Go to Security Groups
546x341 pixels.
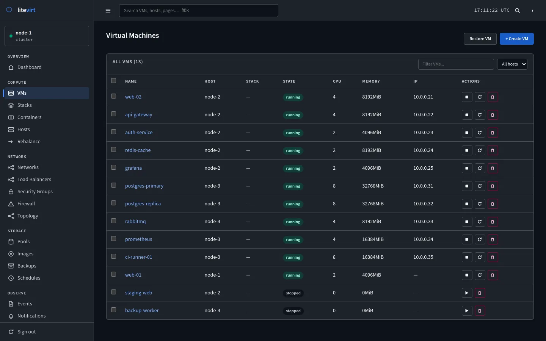46,192
